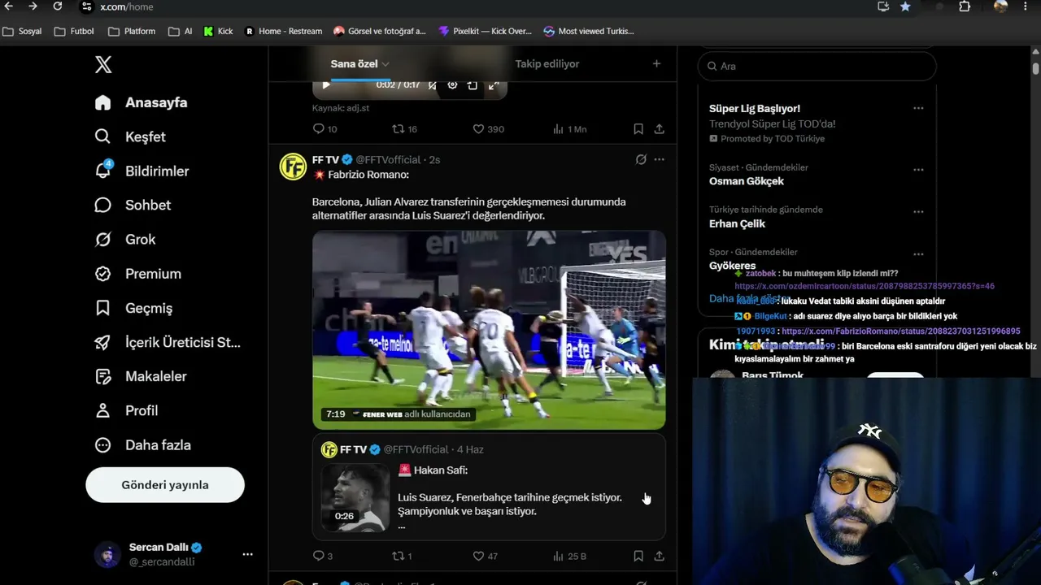Open options for Gyökeres trend
The width and height of the screenshot is (1041, 585).
[918, 254]
